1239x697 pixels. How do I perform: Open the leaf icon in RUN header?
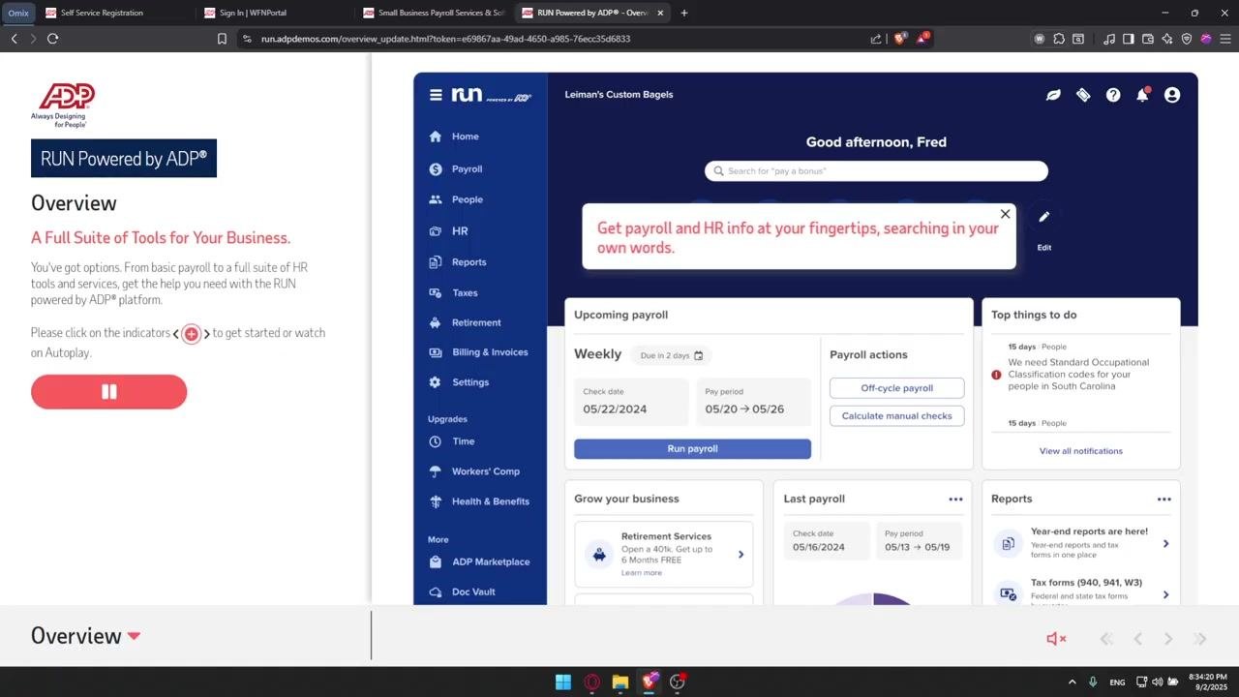1053,95
